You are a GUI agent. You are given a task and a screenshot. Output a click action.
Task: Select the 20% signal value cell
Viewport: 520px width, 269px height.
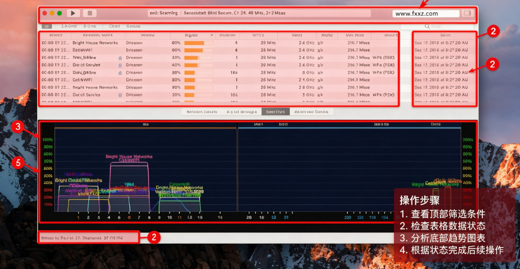coord(176,95)
